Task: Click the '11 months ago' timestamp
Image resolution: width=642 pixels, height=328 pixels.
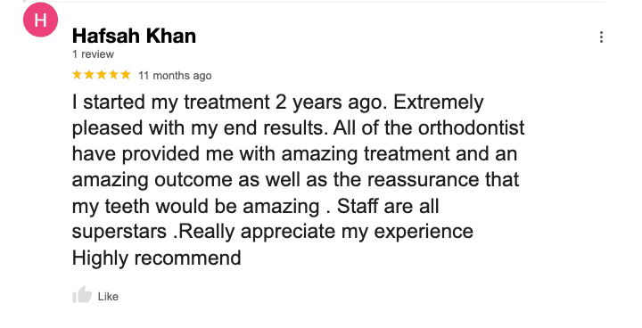Action: point(175,76)
